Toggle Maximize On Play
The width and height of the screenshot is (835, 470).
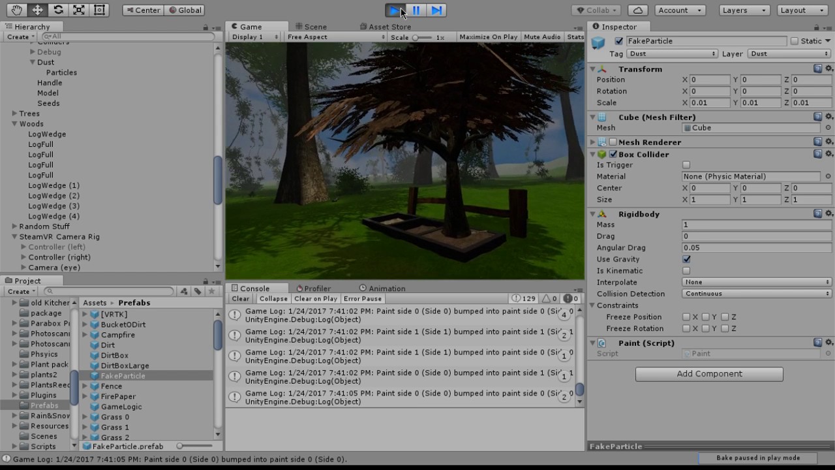coord(488,37)
